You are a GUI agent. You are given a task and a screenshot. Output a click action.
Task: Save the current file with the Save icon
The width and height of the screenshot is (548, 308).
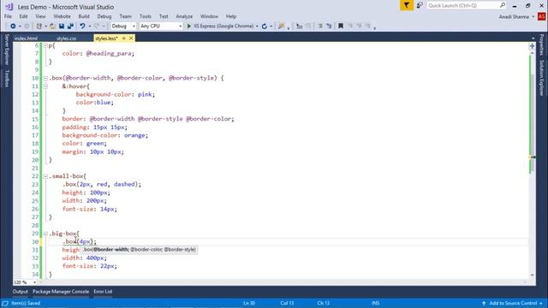click(x=62, y=27)
